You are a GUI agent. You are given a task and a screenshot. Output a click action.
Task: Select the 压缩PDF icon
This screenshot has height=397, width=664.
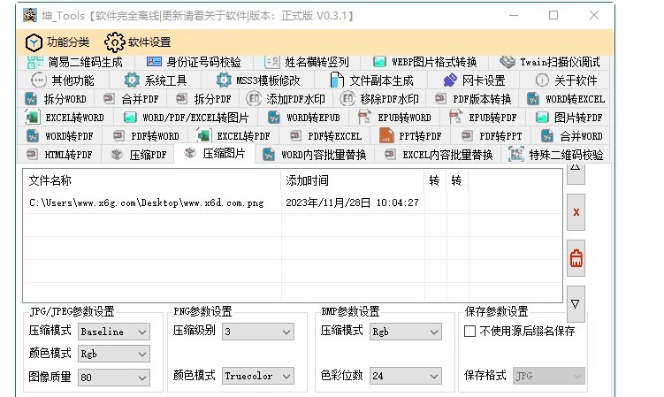click(x=117, y=155)
